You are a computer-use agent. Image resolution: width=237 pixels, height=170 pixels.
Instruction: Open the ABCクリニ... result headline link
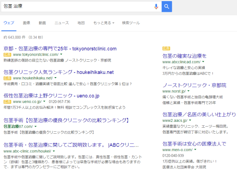(x=71, y=145)
